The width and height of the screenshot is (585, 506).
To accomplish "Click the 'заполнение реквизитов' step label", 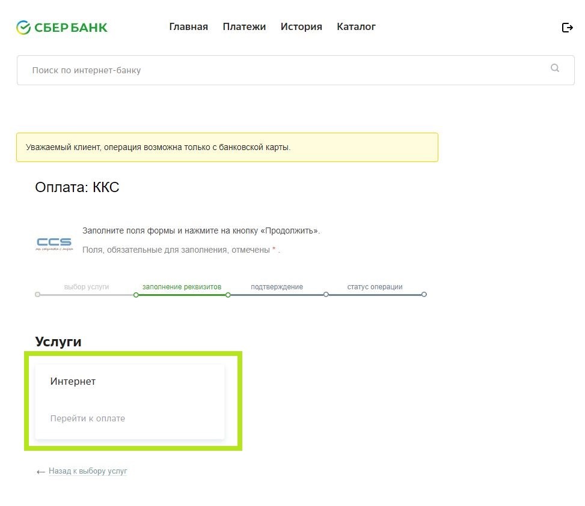I will (182, 287).
